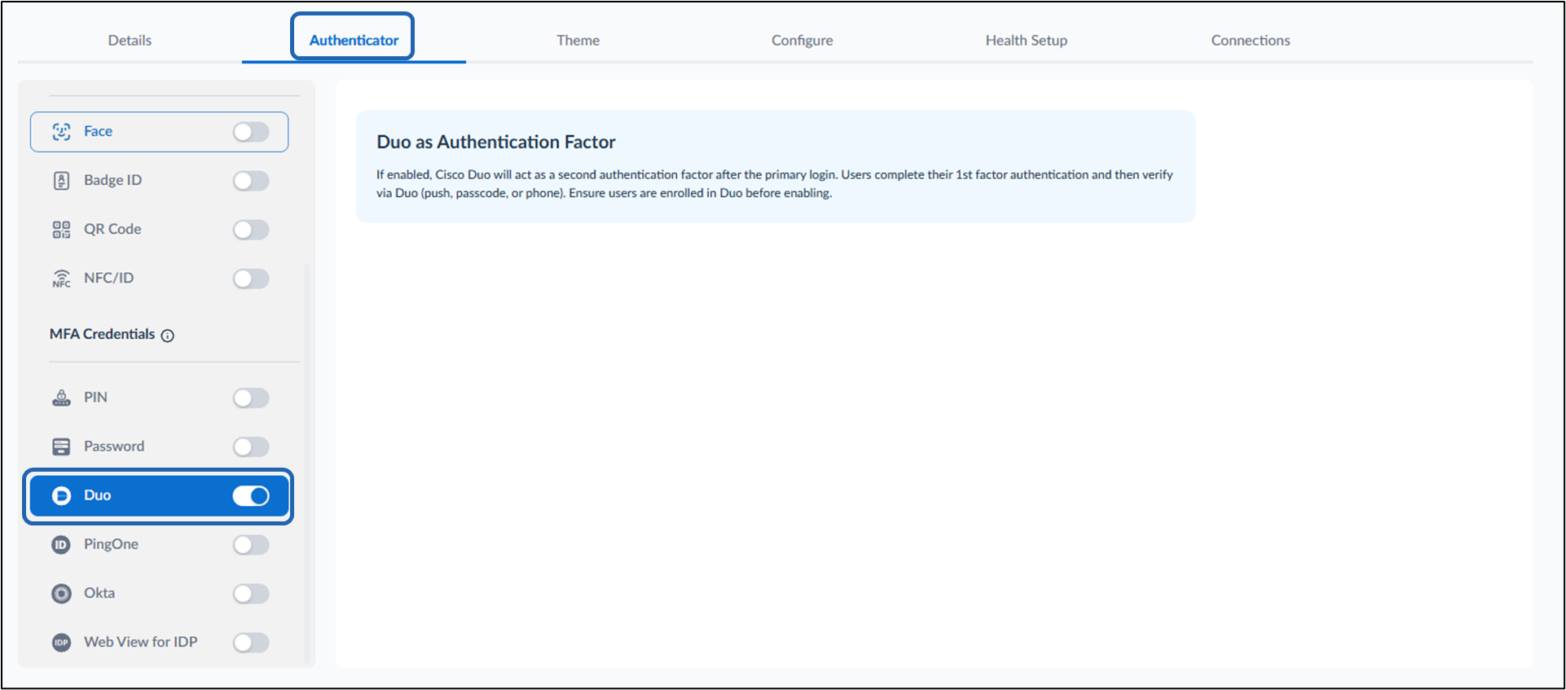Open the Details tab
Screen dimensions: 1566x690
click(x=130, y=40)
